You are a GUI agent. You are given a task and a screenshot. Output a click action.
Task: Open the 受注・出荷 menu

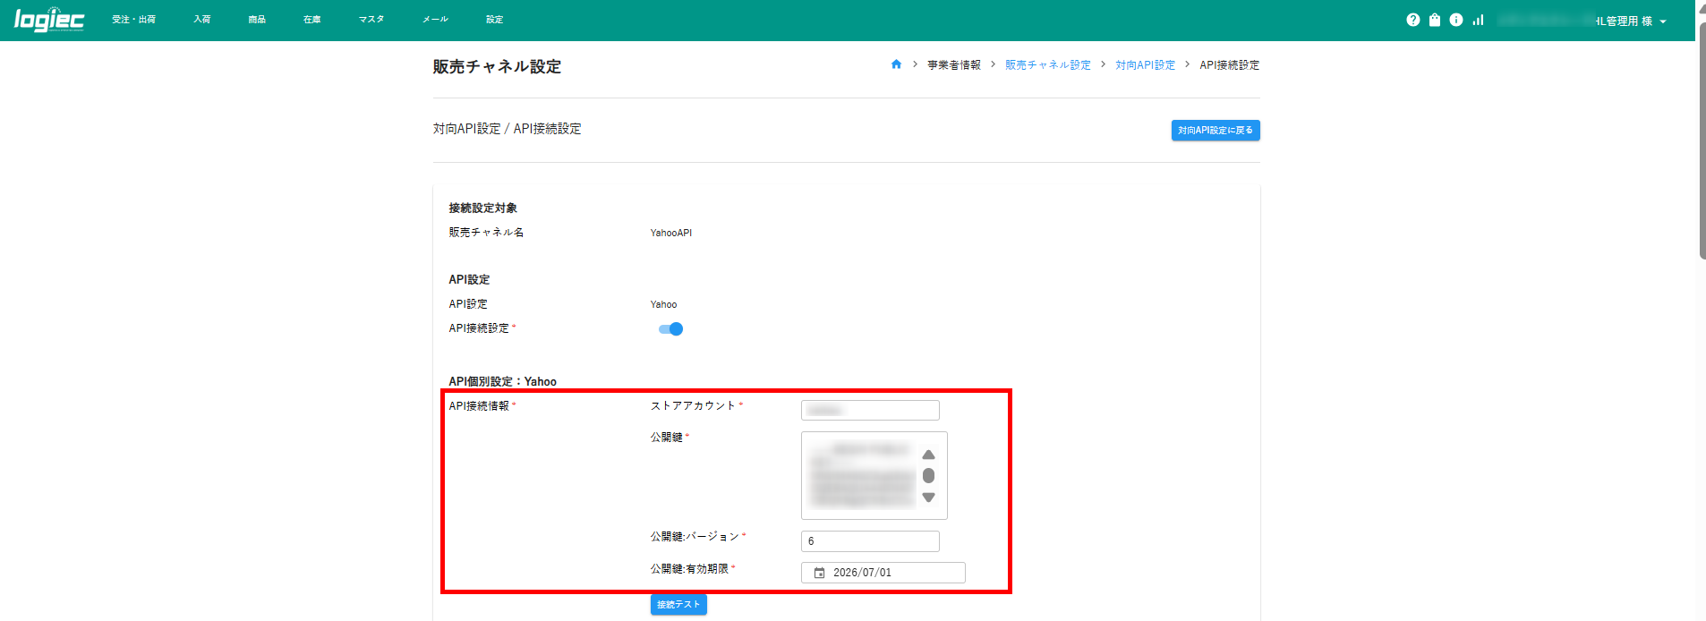[133, 20]
